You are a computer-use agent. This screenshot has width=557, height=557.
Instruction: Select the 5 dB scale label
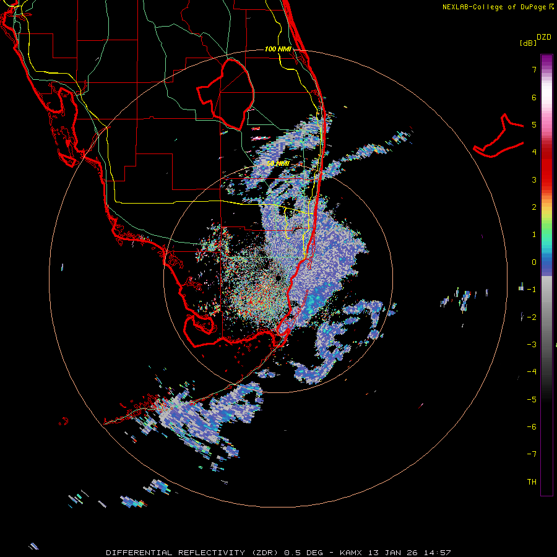(534, 124)
